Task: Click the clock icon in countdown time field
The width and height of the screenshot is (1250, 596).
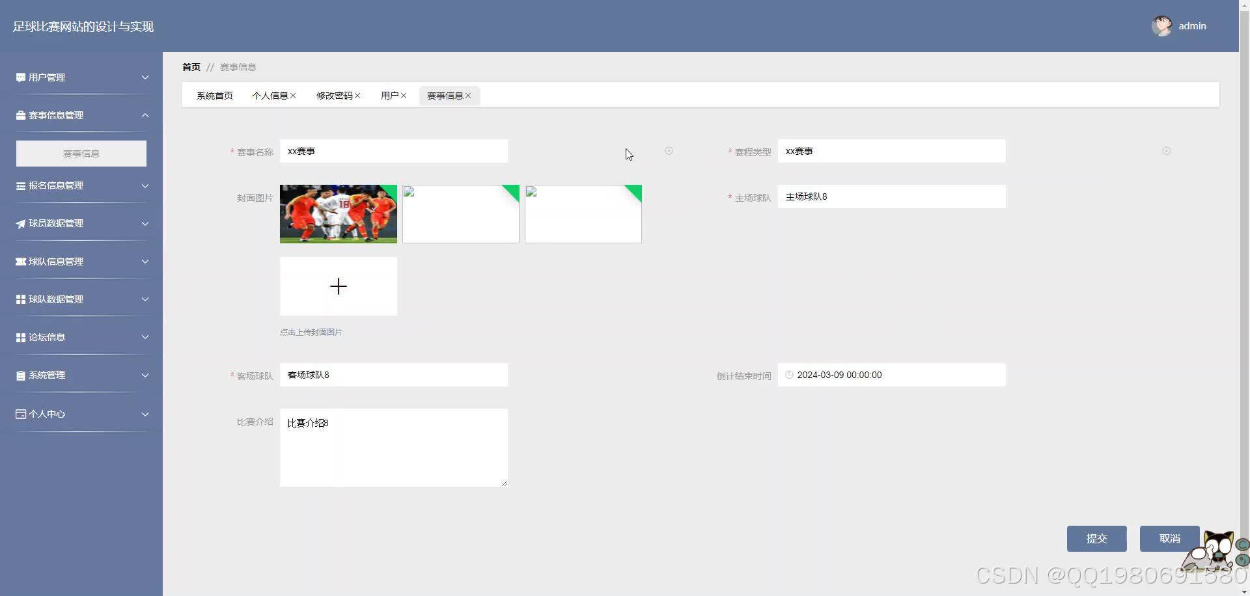Action: click(789, 374)
